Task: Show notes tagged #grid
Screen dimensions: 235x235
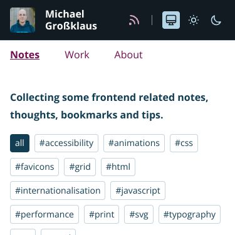Action: 80,167
